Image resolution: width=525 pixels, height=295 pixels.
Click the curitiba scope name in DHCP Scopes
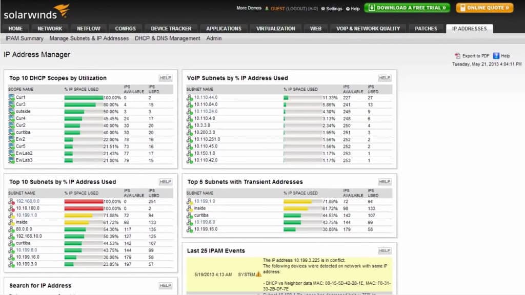[23, 133]
